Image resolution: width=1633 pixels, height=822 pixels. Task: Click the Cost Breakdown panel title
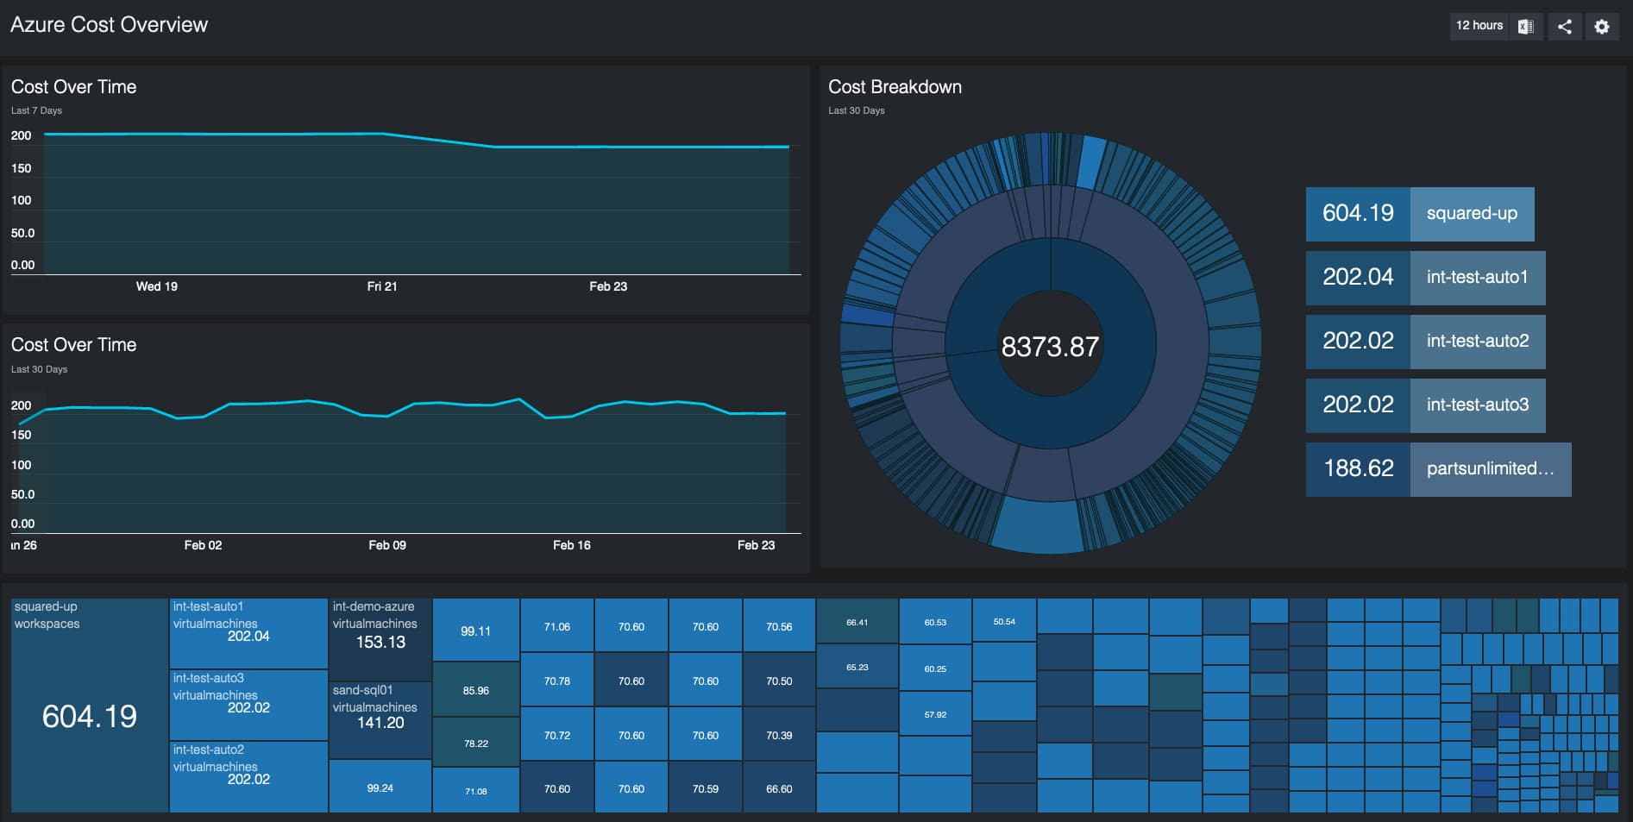895,87
